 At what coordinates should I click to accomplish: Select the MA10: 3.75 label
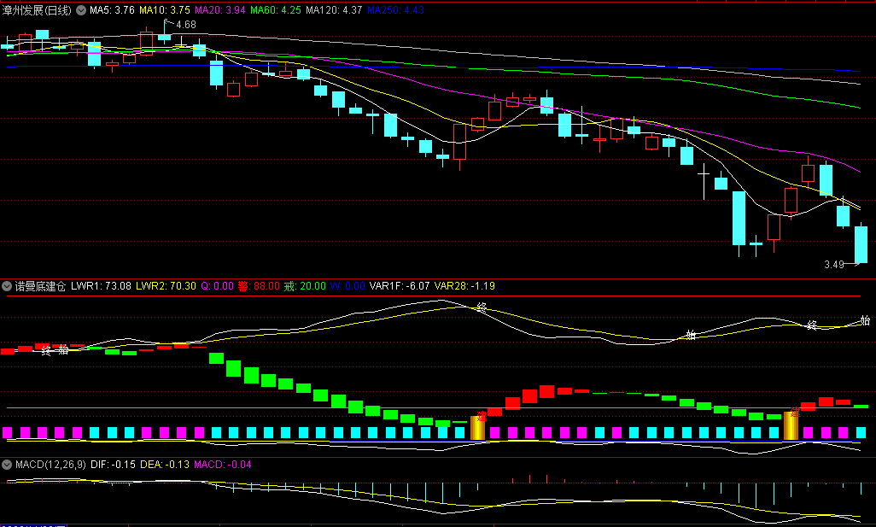tap(164, 10)
